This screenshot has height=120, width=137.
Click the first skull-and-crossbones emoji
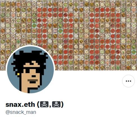click(44, 104)
